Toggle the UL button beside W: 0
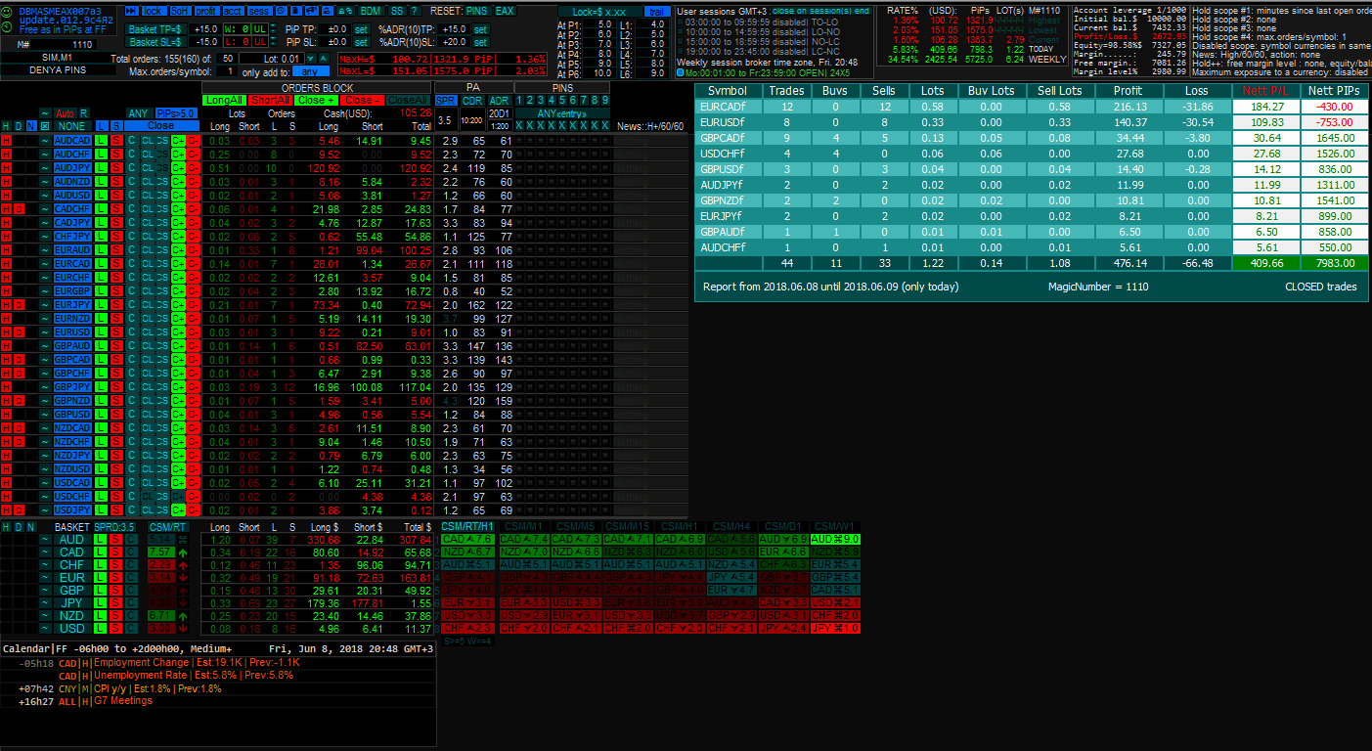This screenshot has height=751, width=1372. 259,28
